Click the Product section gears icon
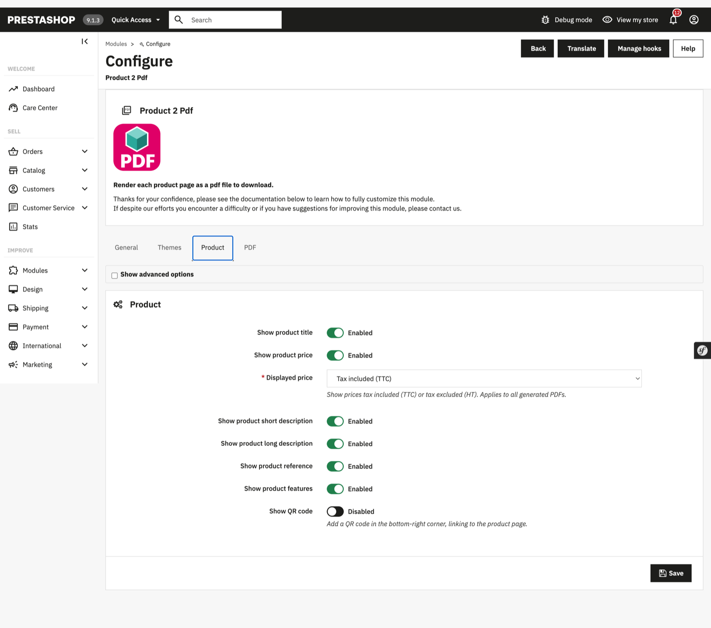This screenshot has width=711, height=628. pos(118,304)
